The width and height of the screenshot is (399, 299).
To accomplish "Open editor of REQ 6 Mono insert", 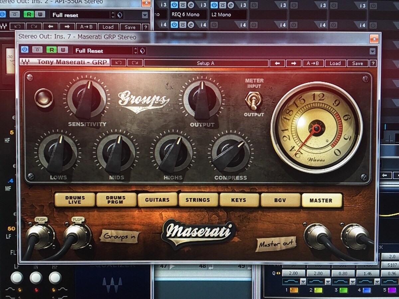I will click(191, 5).
